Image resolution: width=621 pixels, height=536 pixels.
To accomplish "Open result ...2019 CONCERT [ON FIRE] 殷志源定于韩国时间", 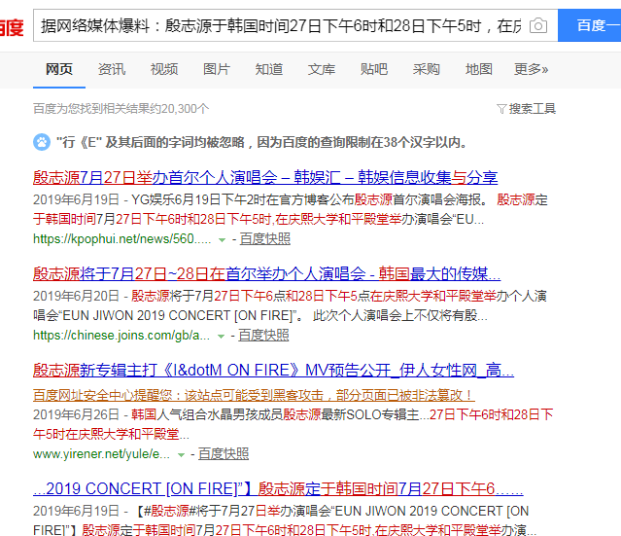I will point(278,489).
